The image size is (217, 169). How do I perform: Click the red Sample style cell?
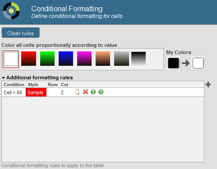36,92
